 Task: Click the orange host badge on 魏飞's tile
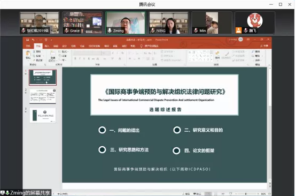coord(239,31)
